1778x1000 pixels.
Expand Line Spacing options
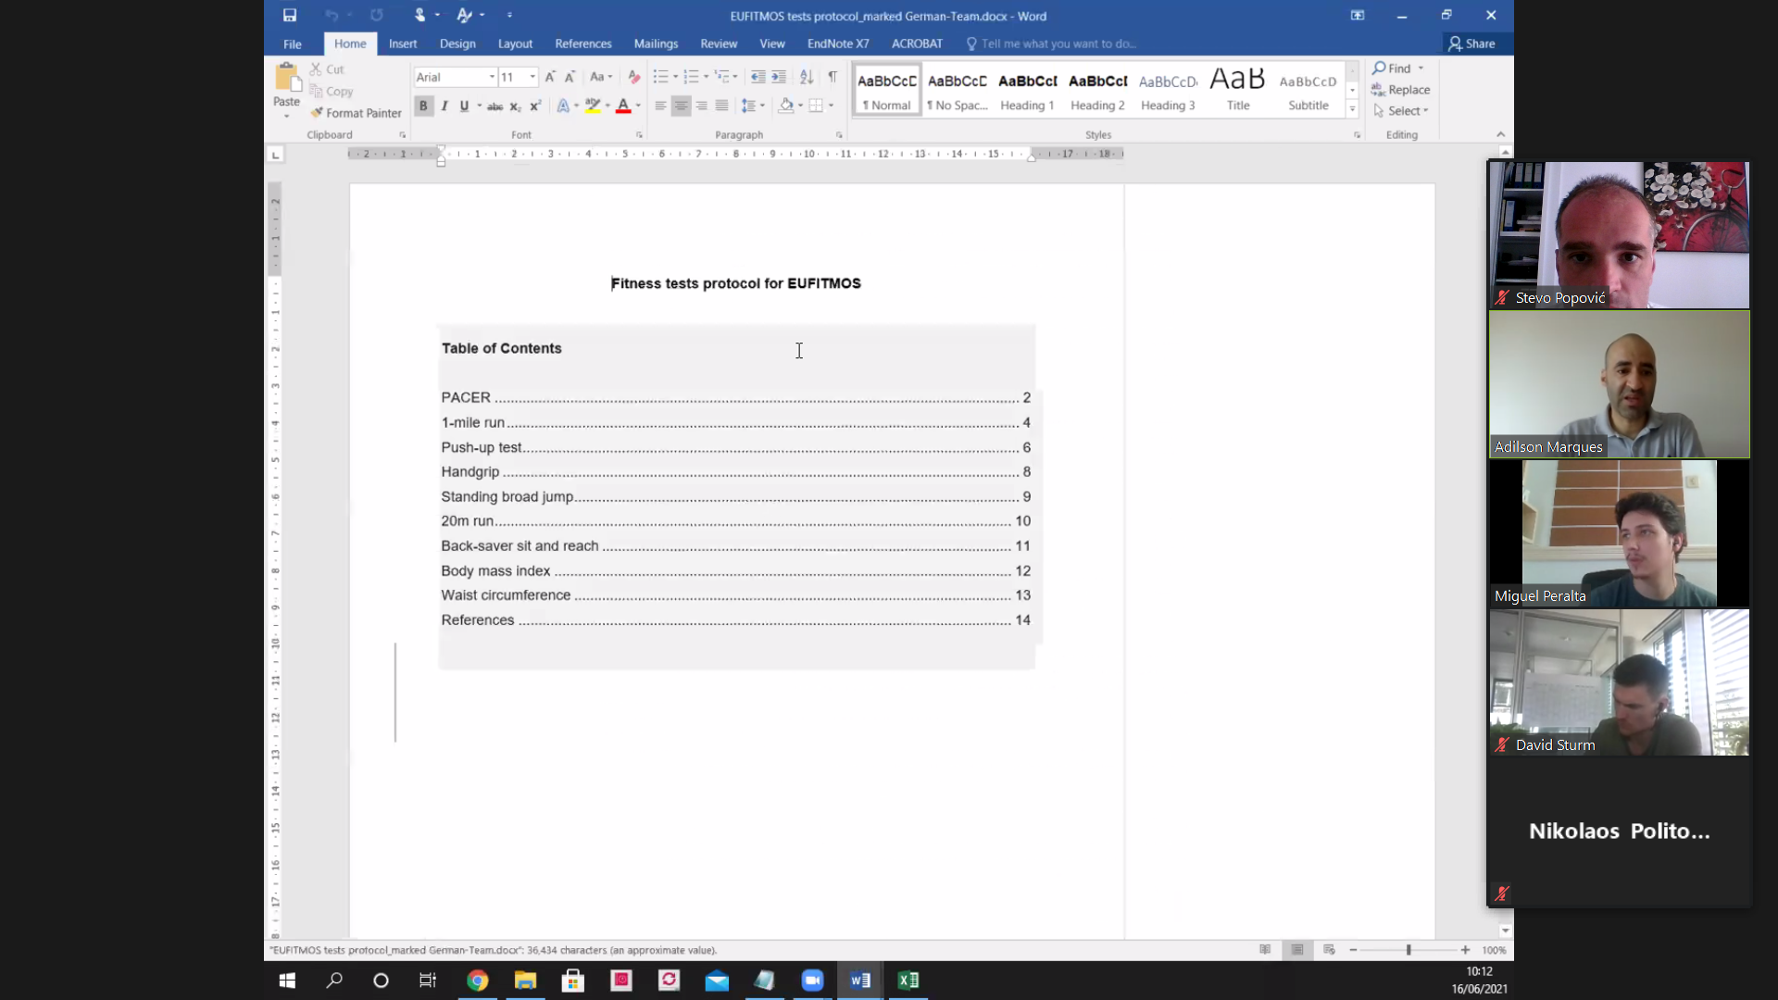pos(762,106)
